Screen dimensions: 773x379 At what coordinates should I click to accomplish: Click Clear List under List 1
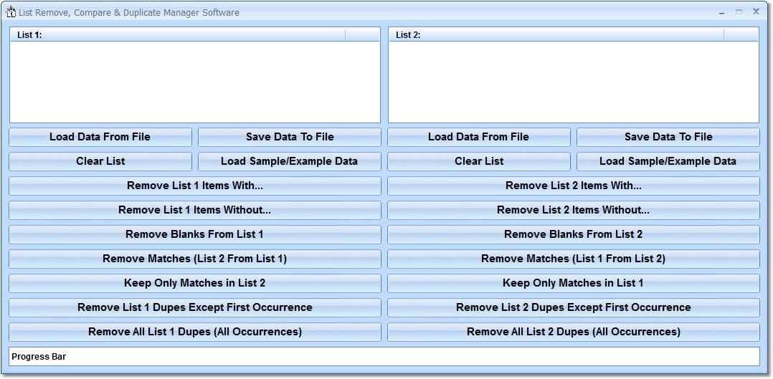[x=100, y=161]
